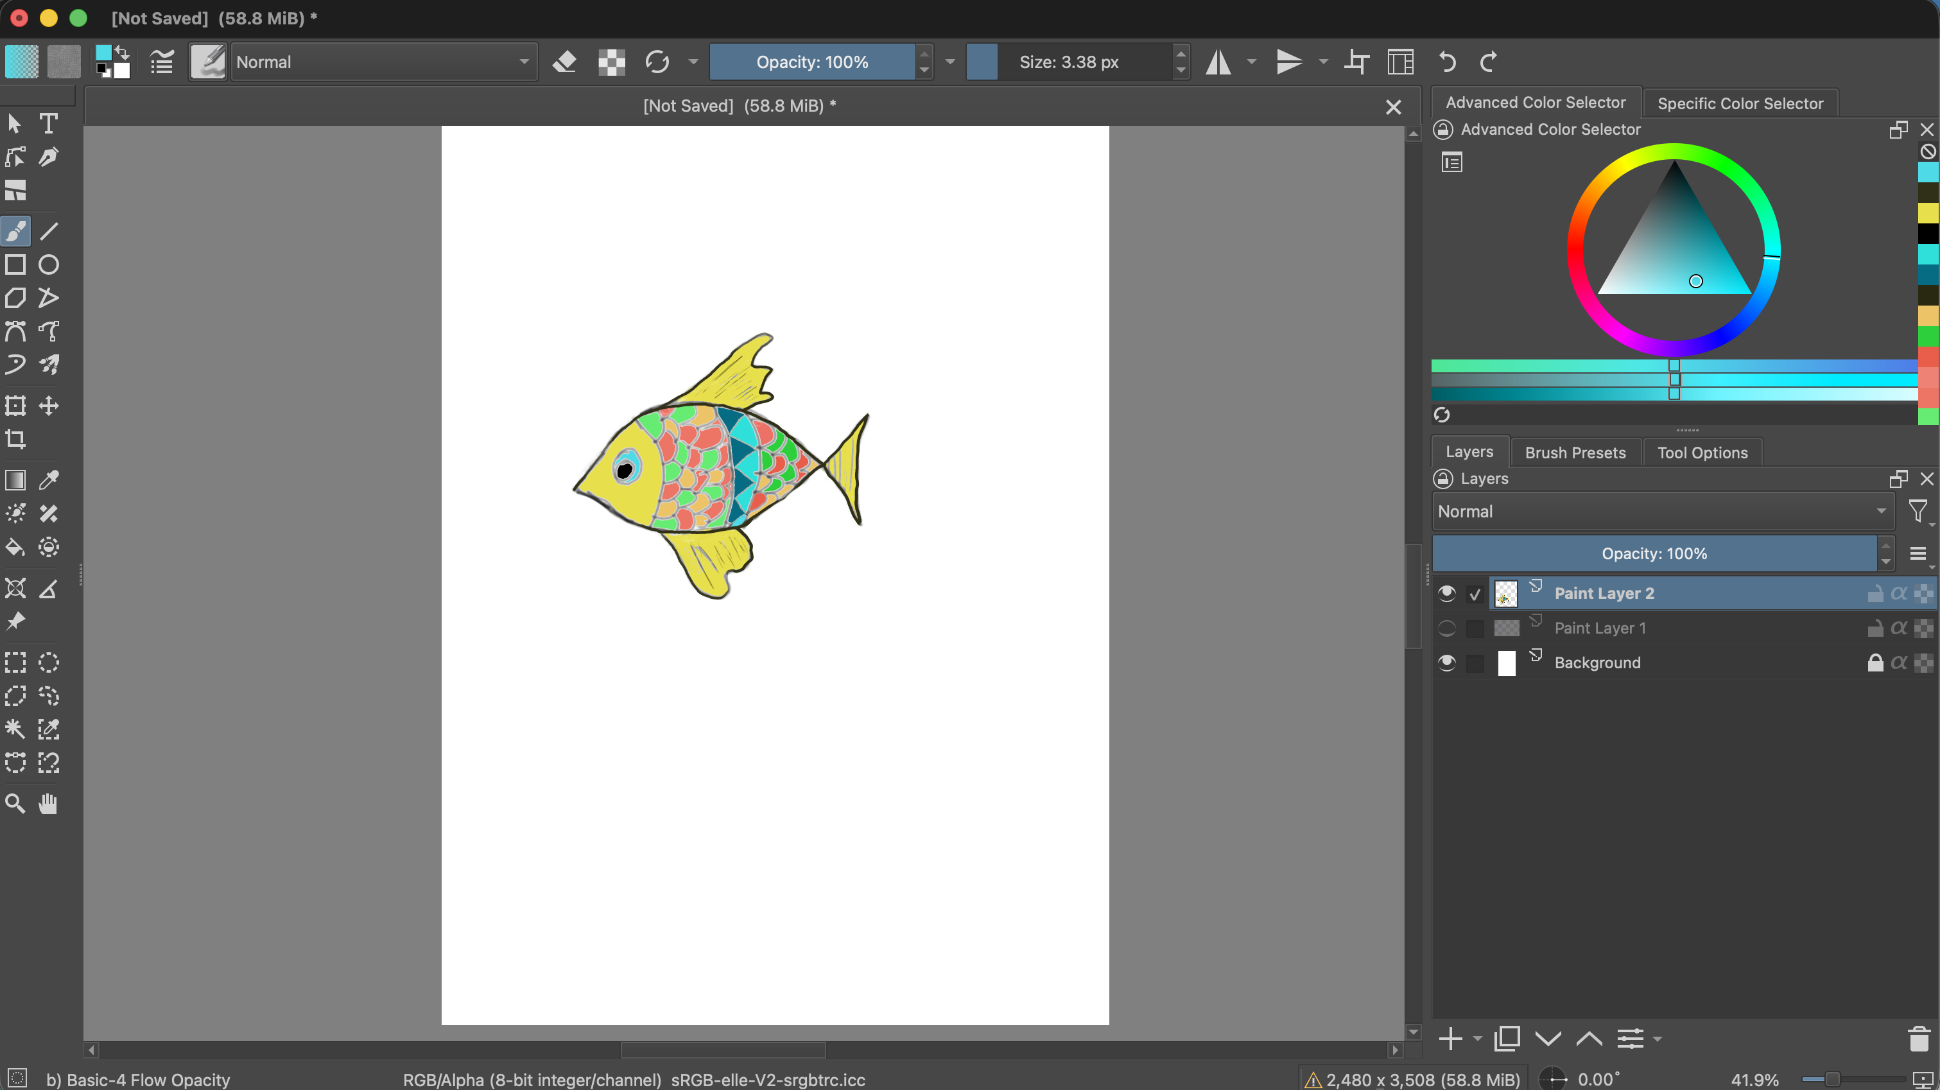Open the layer filter funnel menu
The width and height of the screenshot is (1940, 1090).
[x=1918, y=512]
